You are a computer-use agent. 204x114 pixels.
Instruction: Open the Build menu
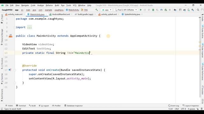[x=57, y=5]
